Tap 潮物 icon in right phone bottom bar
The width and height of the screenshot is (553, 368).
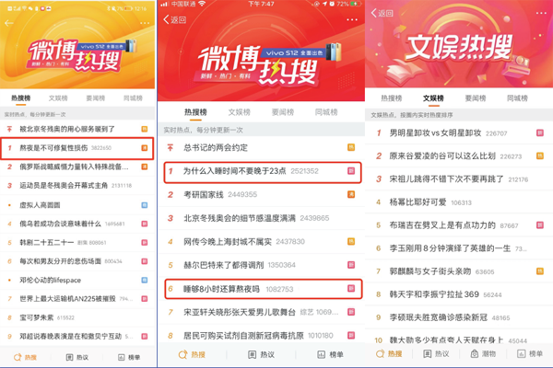(x=483, y=354)
